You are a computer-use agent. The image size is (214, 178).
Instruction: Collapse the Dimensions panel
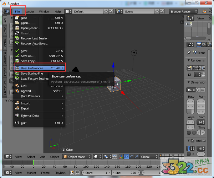coord(188,82)
